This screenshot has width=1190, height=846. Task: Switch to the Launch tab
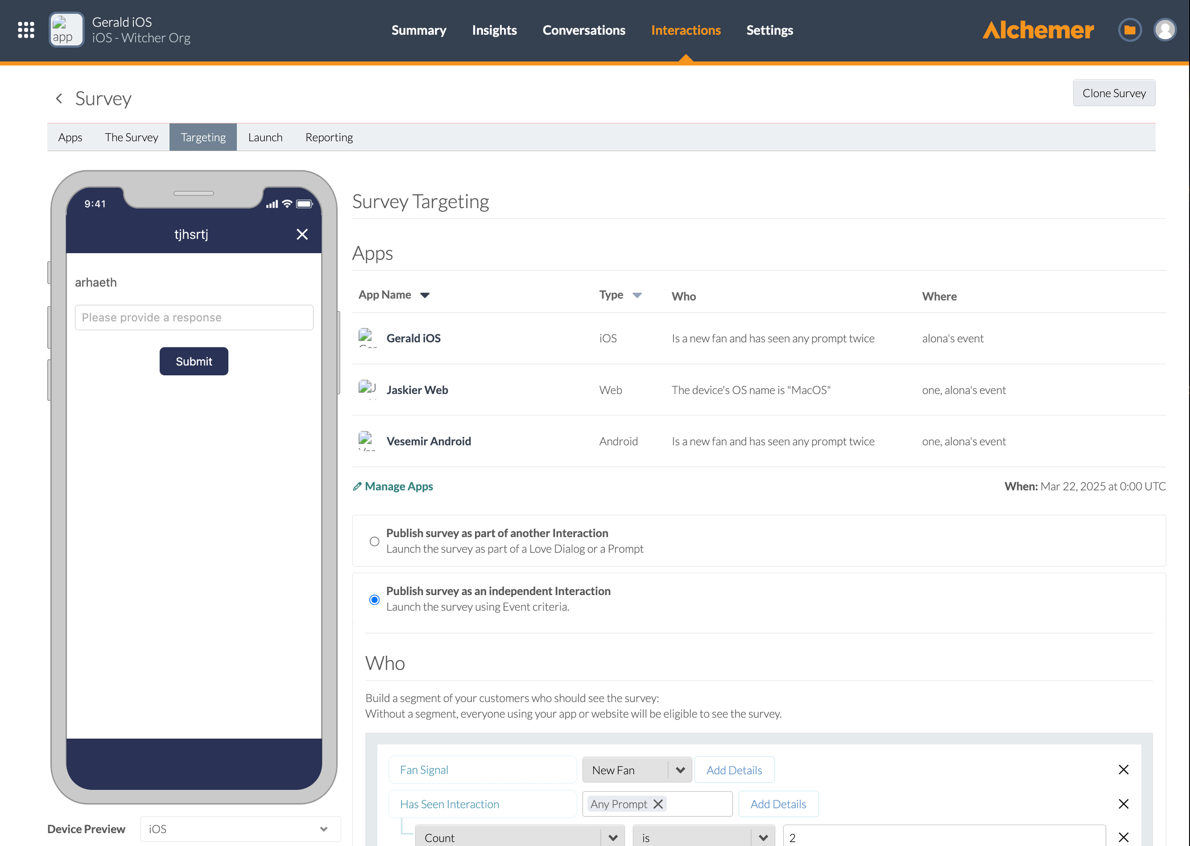(265, 138)
